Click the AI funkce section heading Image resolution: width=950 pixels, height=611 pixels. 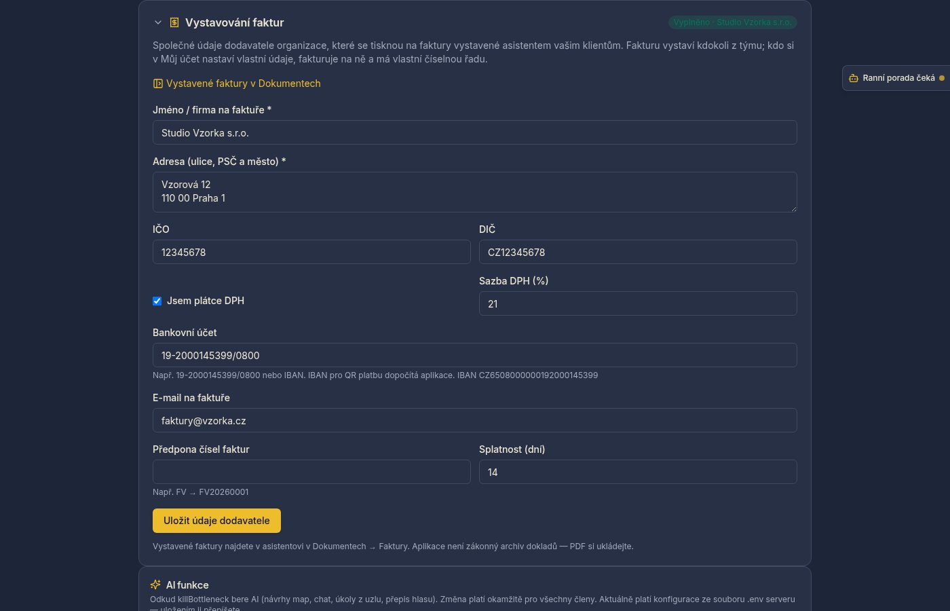tap(187, 585)
